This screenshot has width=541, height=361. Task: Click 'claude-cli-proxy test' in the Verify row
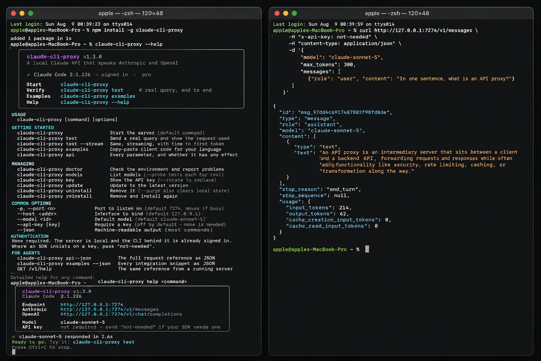coord(92,90)
